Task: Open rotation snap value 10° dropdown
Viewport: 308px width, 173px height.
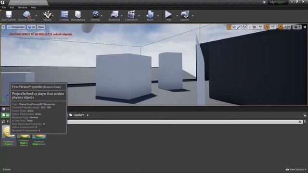Action: (273, 27)
